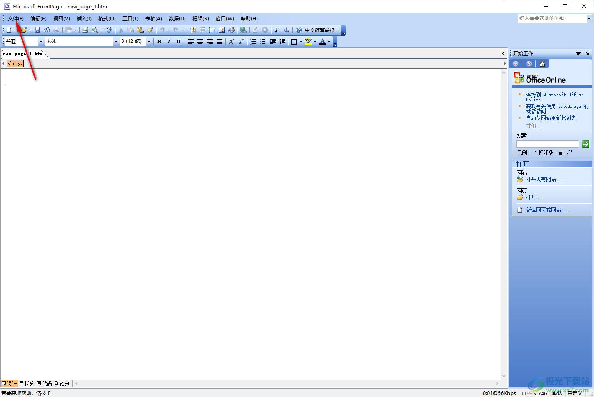Toggle Align Left
The height and width of the screenshot is (397, 594).
pos(190,42)
